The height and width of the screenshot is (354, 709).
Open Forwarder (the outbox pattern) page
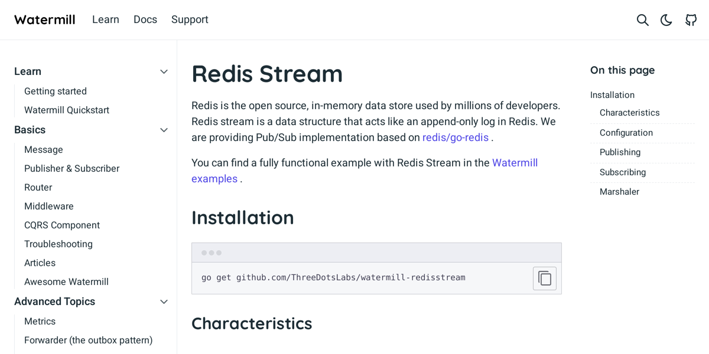click(x=88, y=340)
